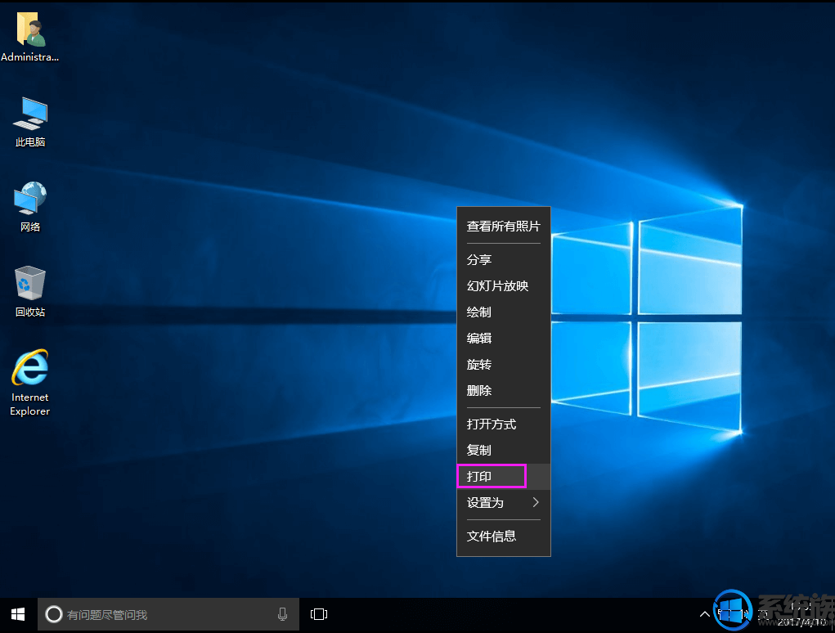Viewport: 835px width, 633px height.
Task: Select the 回收站 recycle bin icon
Action: [30, 292]
